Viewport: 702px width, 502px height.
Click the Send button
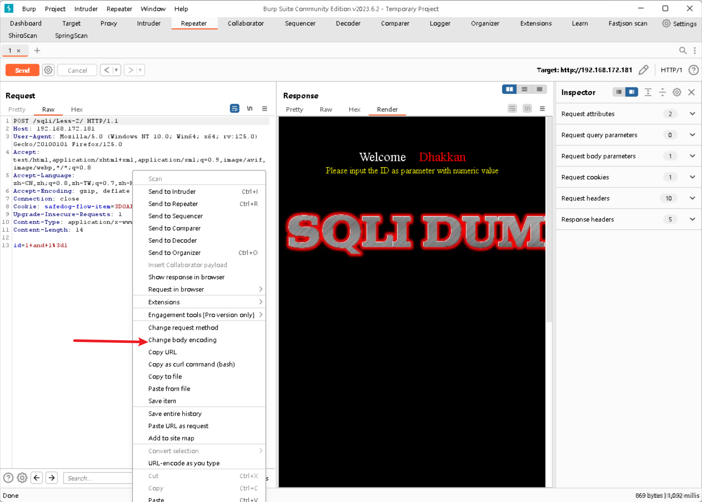22,70
